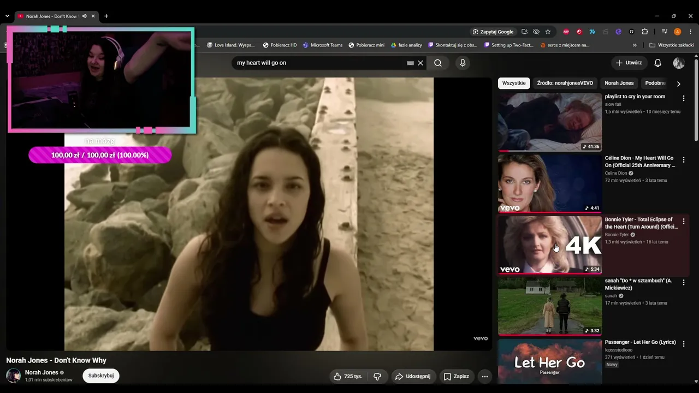
Task: Open options for the Céline Dion video
Action: (684, 160)
